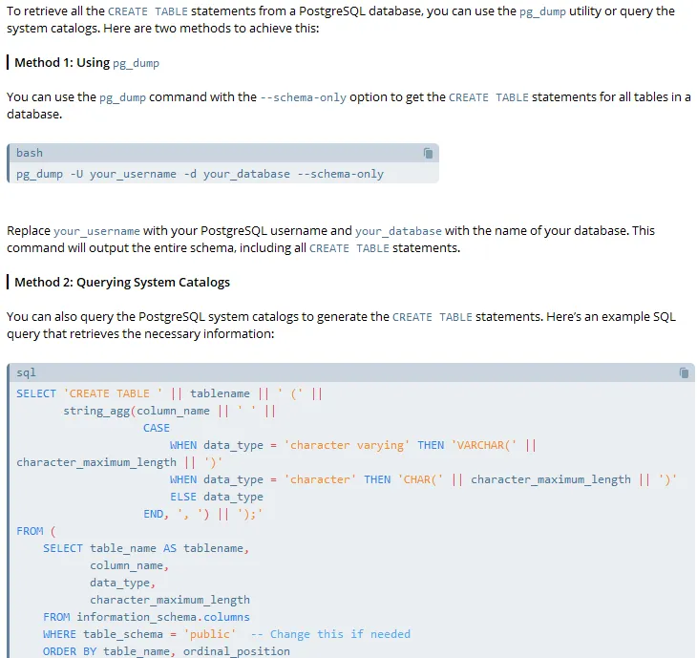The height and width of the screenshot is (658, 697).
Task: Click the ORDER BY table_name line
Action: pos(166,651)
